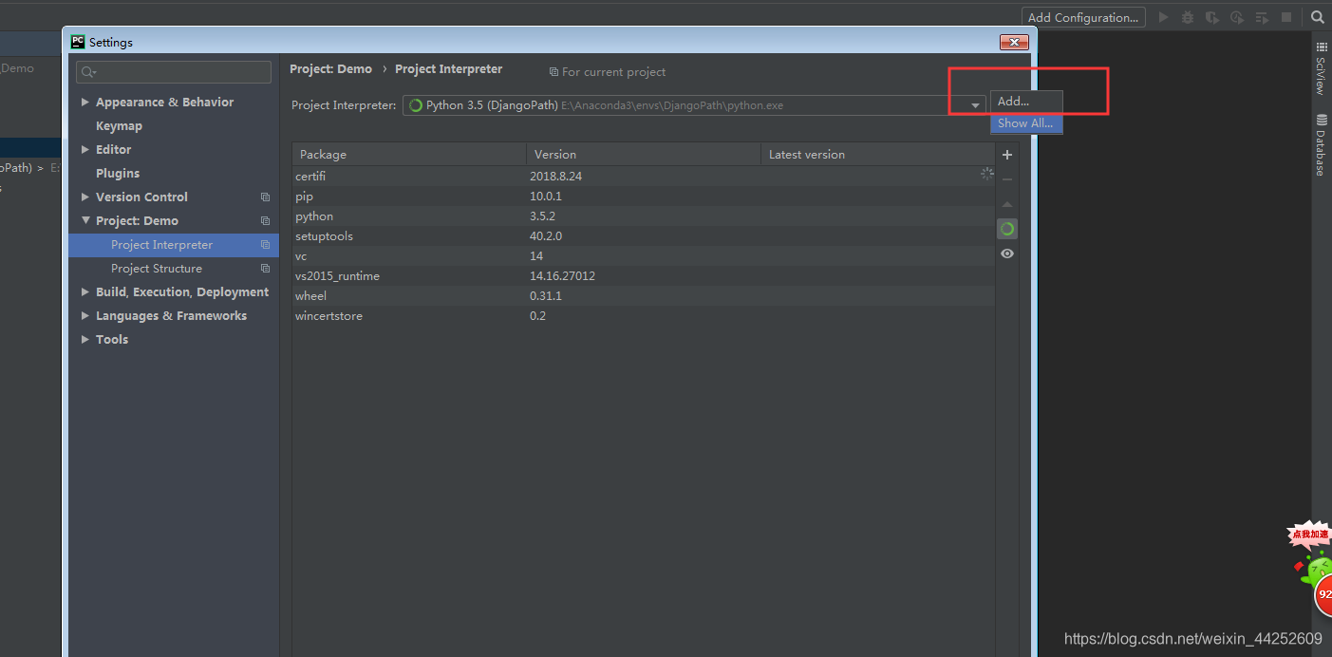Select Version Control label in settings tree

[141, 197]
